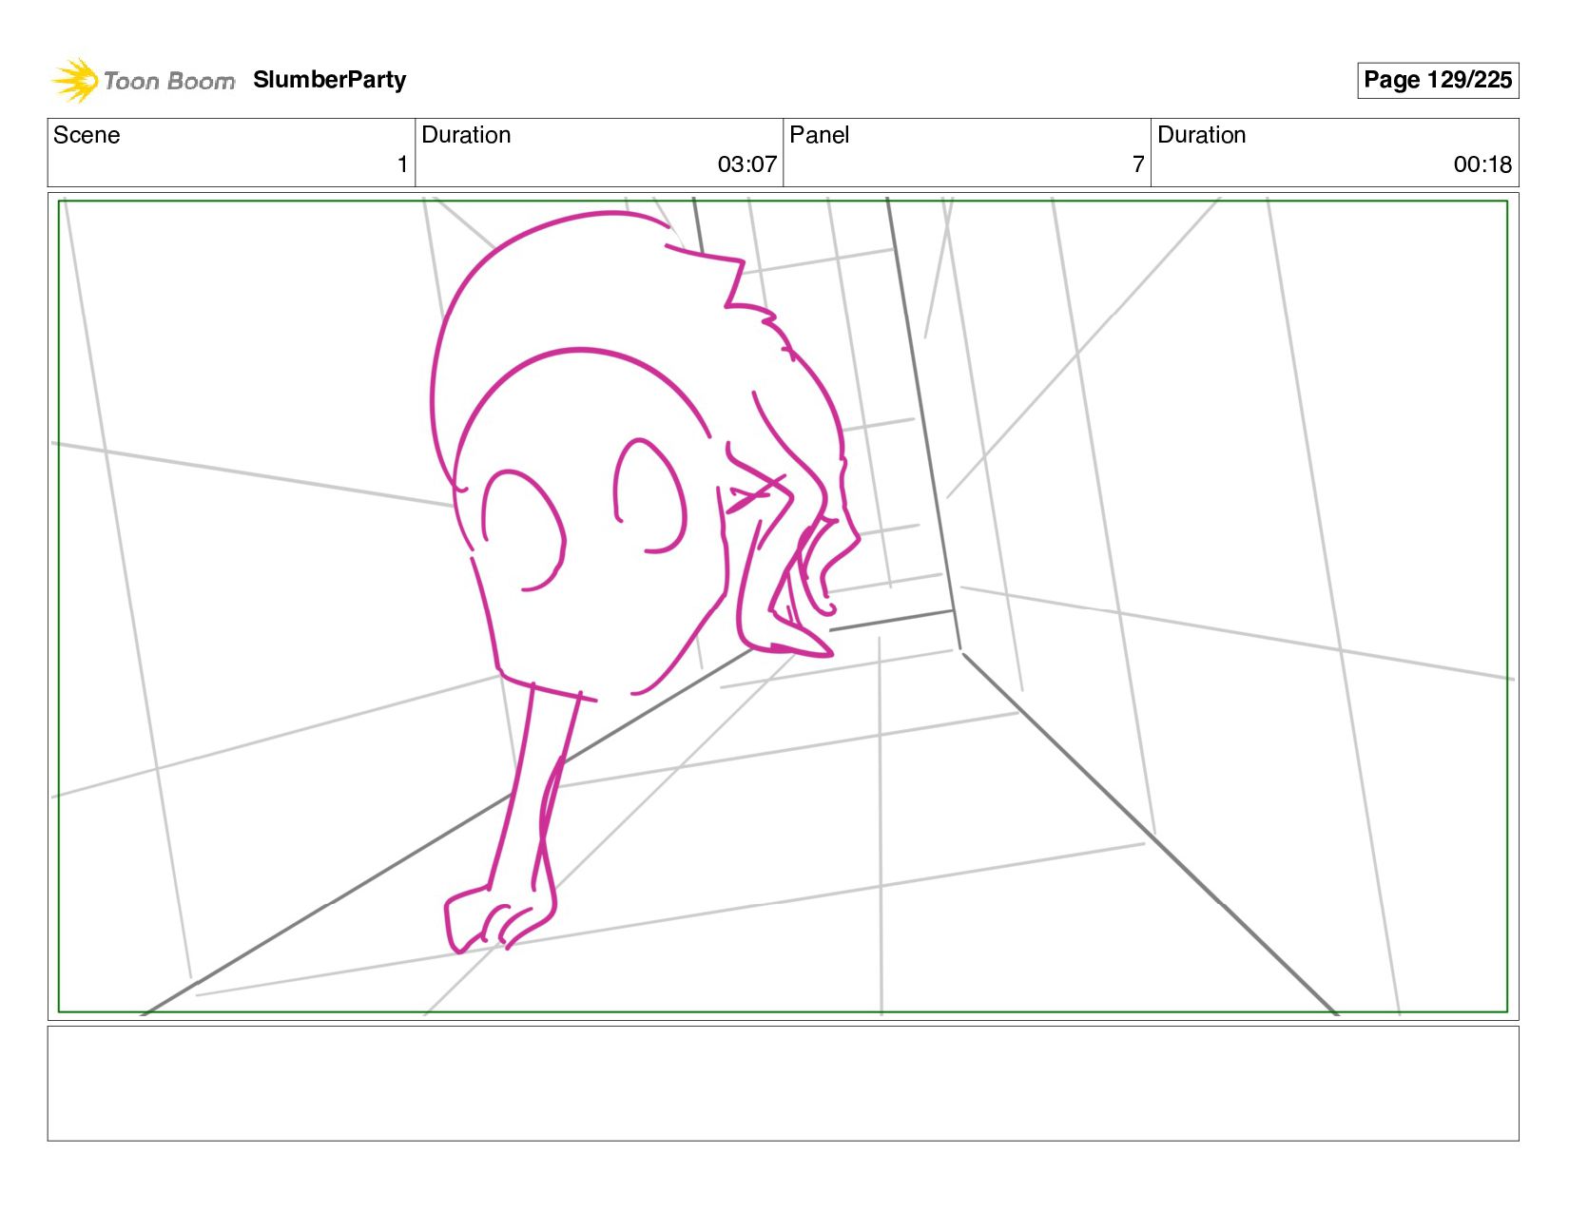Click the storyboard panel drawing of the pink character
The image size is (1569, 1212).
coord(783,606)
